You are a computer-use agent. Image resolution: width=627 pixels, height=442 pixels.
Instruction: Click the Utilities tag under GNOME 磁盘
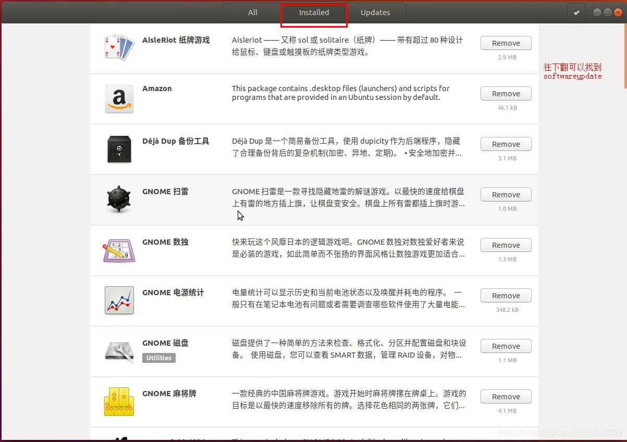click(x=159, y=358)
